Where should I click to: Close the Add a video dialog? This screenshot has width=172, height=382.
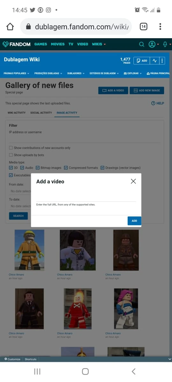click(x=133, y=181)
